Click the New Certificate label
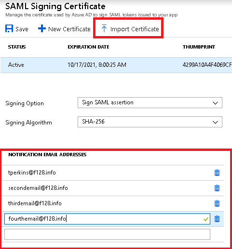Image resolution: width=232 pixels, height=249 pixels. pos(69,29)
